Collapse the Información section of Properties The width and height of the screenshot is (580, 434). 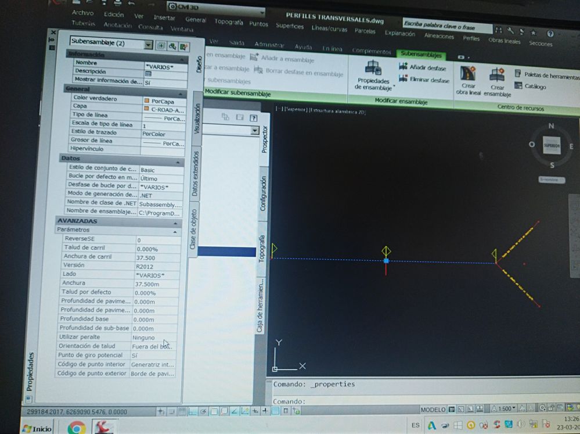pyautogui.click(x=182, y=60)
